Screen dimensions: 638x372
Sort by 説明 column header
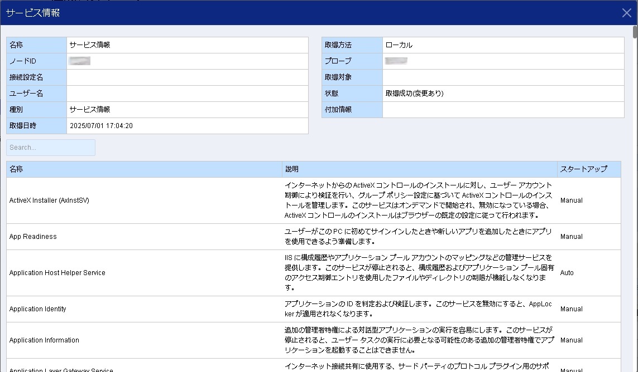[x=420, y=169]
